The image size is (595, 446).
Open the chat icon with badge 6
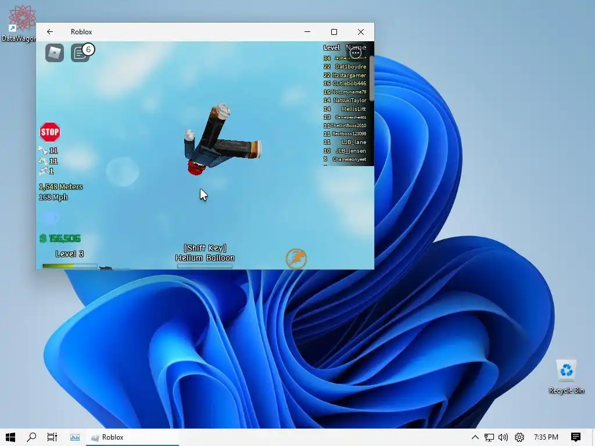tap(80, 53)
